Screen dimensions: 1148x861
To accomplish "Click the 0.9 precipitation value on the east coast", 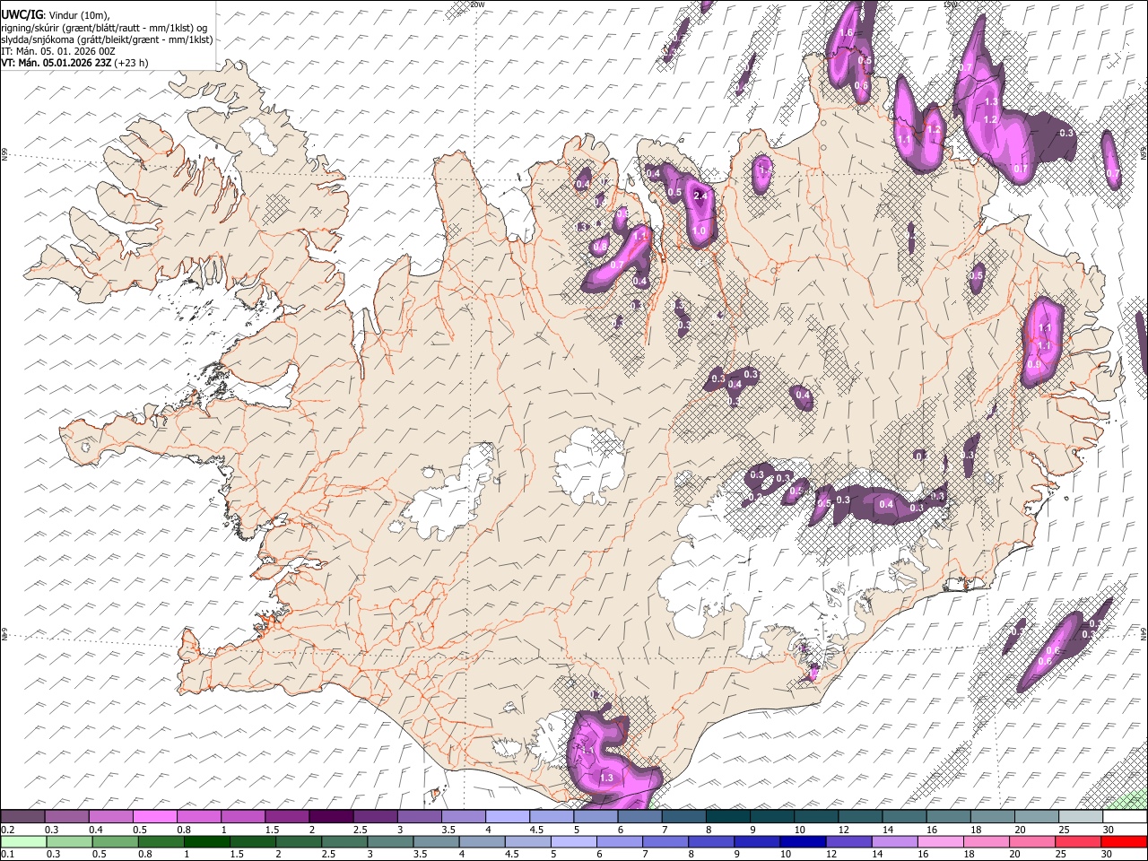I will [1034, 365].
